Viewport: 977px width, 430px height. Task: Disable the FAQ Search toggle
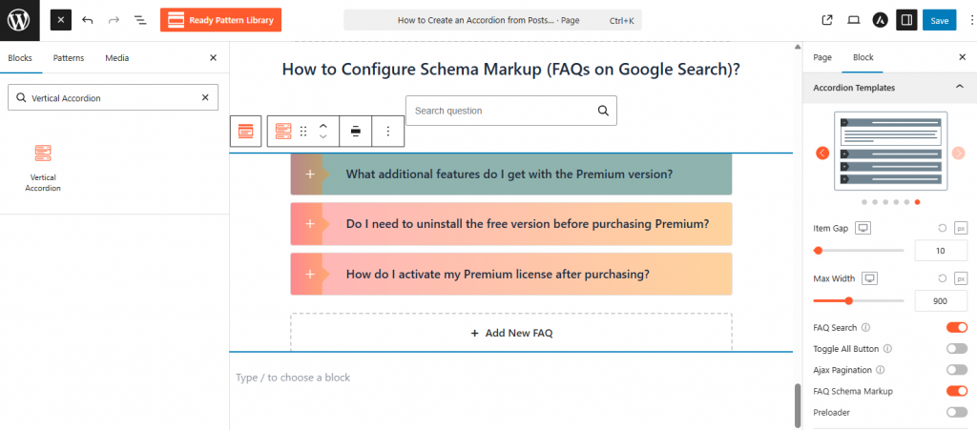pyautogui.click(x=956, y=327)
